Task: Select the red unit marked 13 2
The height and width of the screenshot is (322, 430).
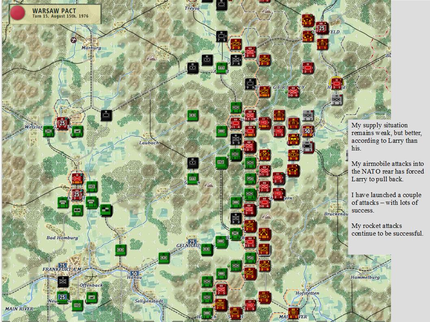Action: click(308, 20)
